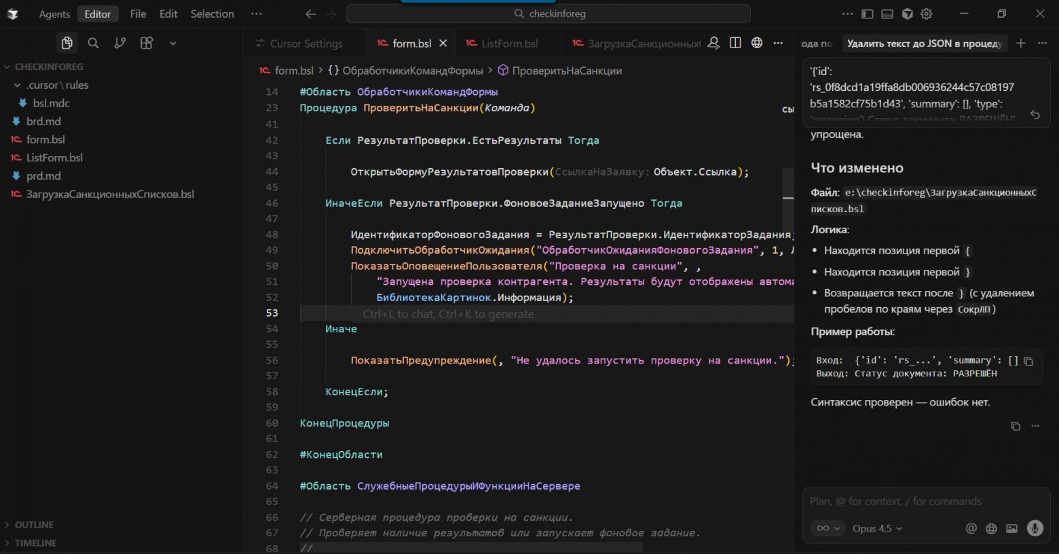Screen dimensions: 1059x554
Task: Open the Explorer copy files icon
Action: click(67, 43)
